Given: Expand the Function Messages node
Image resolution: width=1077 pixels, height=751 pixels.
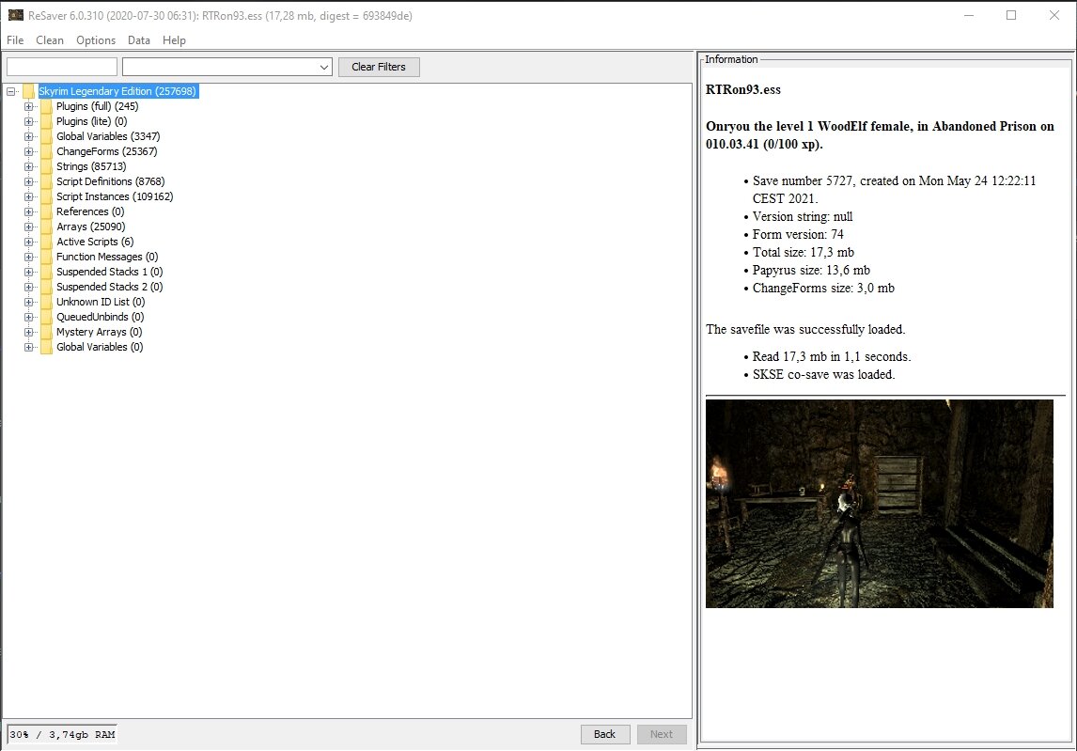Looking at the screenshot, I should point(29,257).
